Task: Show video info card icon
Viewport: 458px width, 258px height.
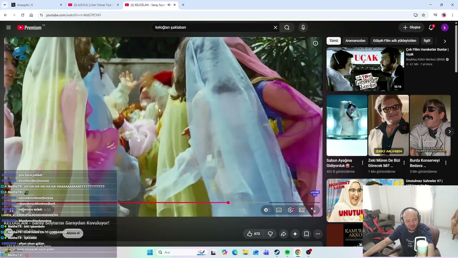Action: tap(316, 43)
